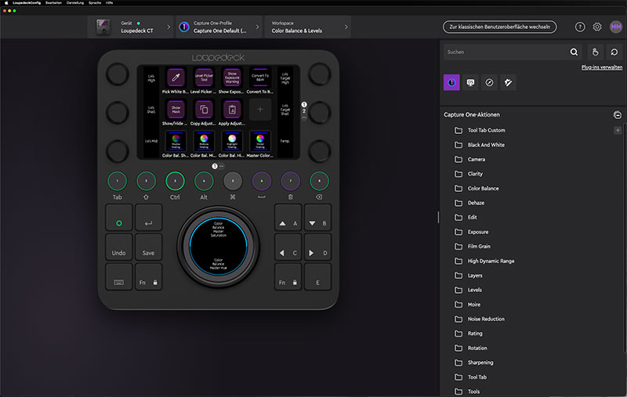627x397 pixels.
Task: Select Color Balance Midtone tinting button
Action: click(x=204, y=141)
